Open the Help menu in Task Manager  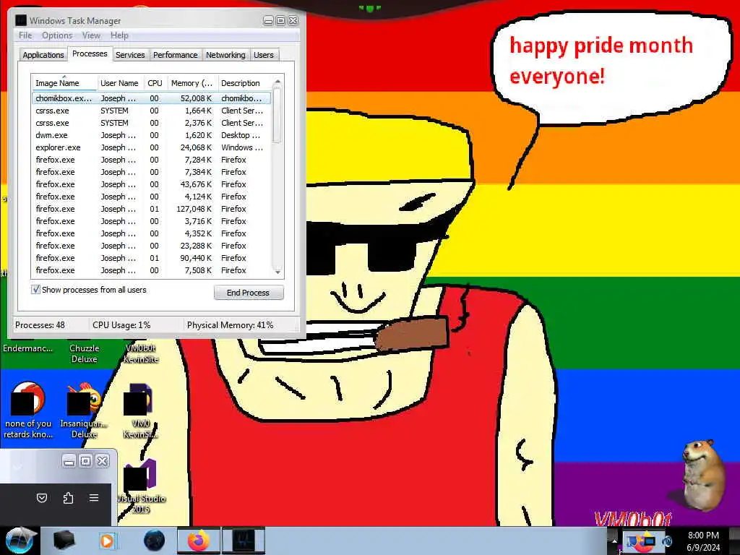(119, 35)
